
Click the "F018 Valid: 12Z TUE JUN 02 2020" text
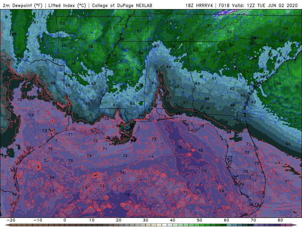(258, 5)
